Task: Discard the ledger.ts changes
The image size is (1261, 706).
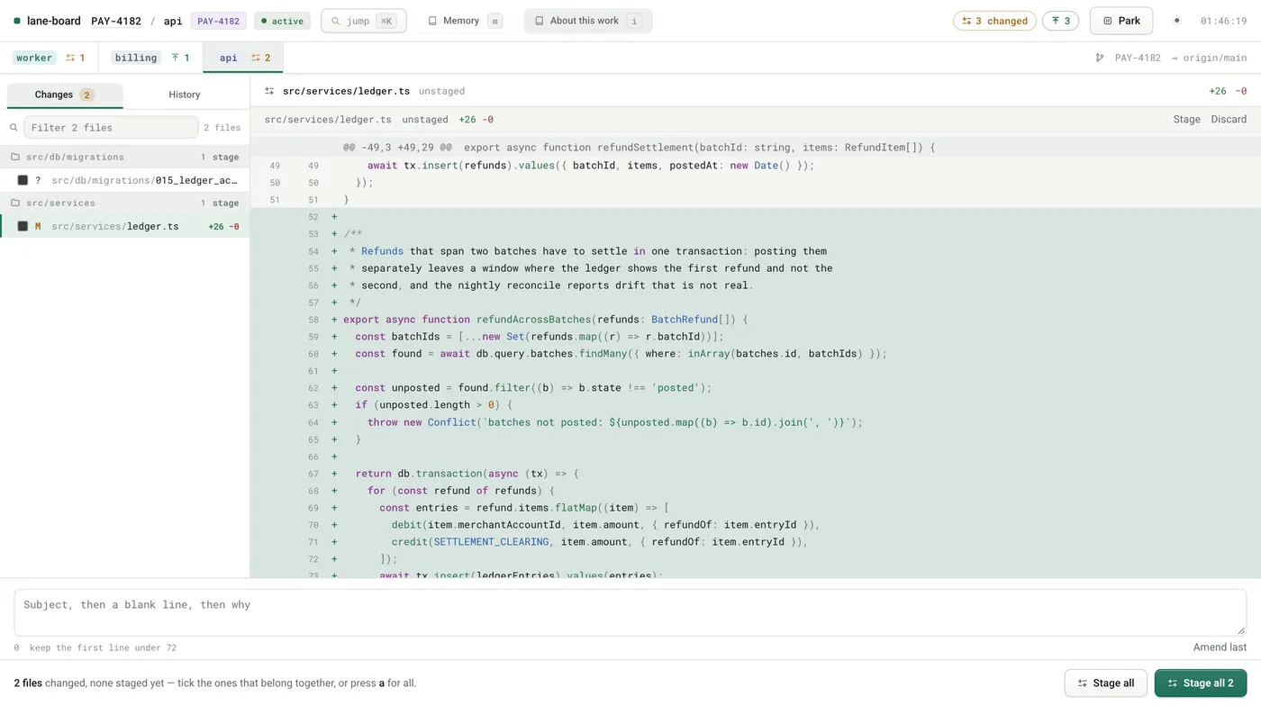Action: coord(1229,119)
